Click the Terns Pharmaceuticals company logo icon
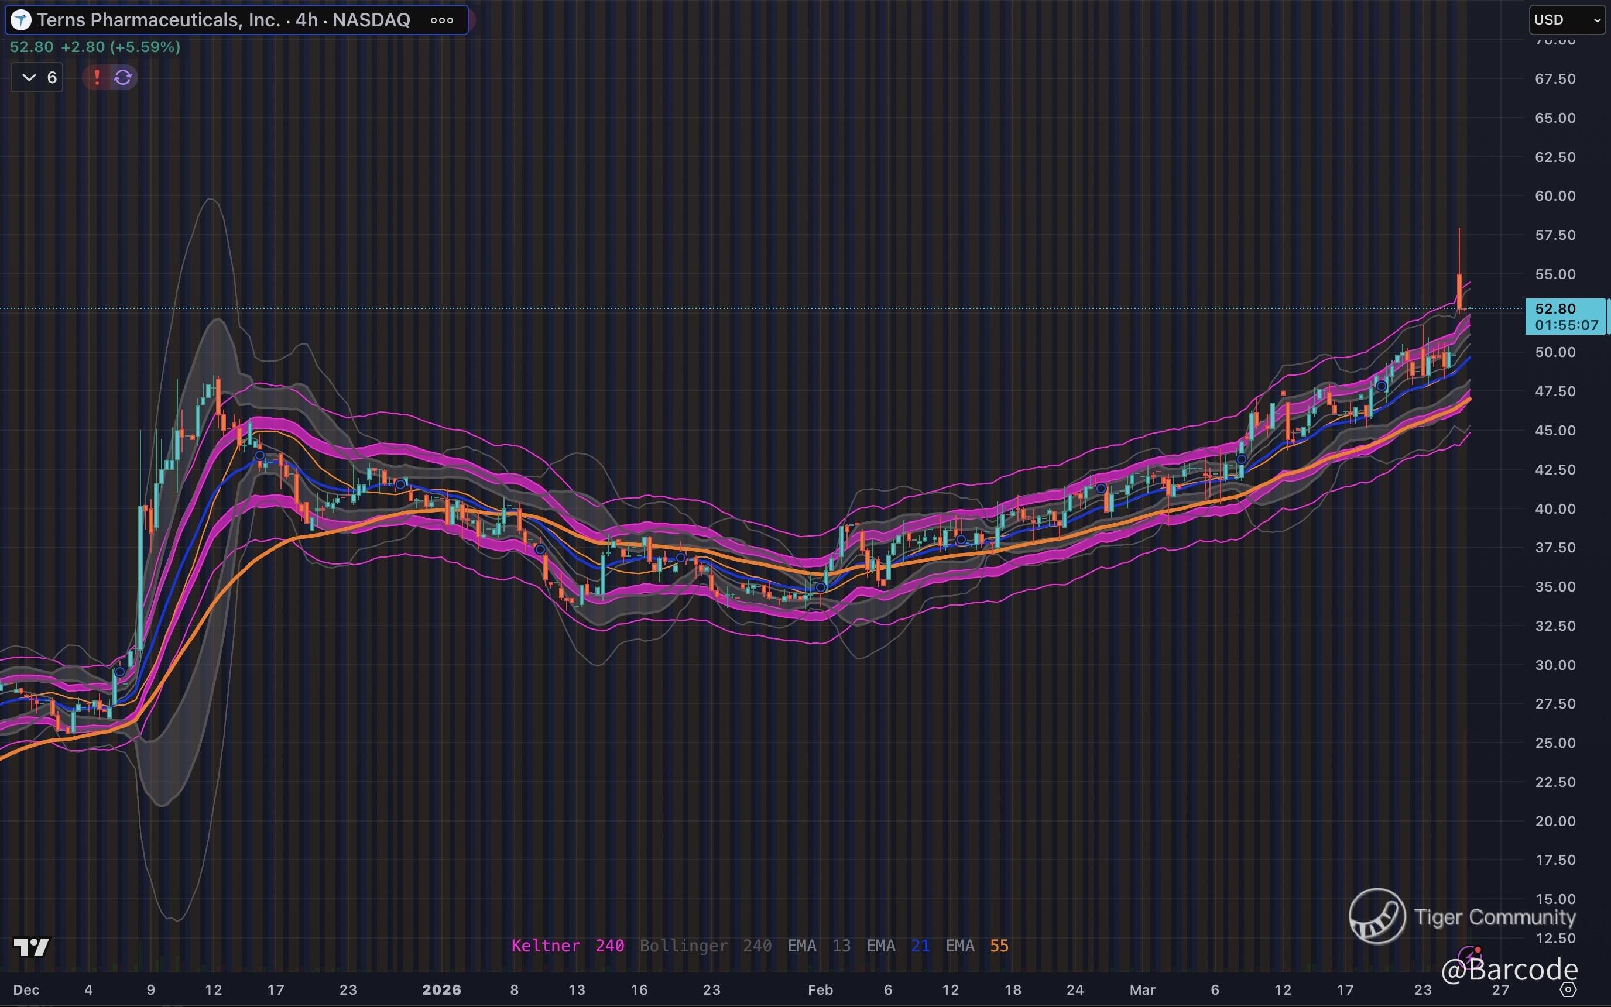Image resolution: width=1611 pixels, height=1007 pixels. [21, 20]
